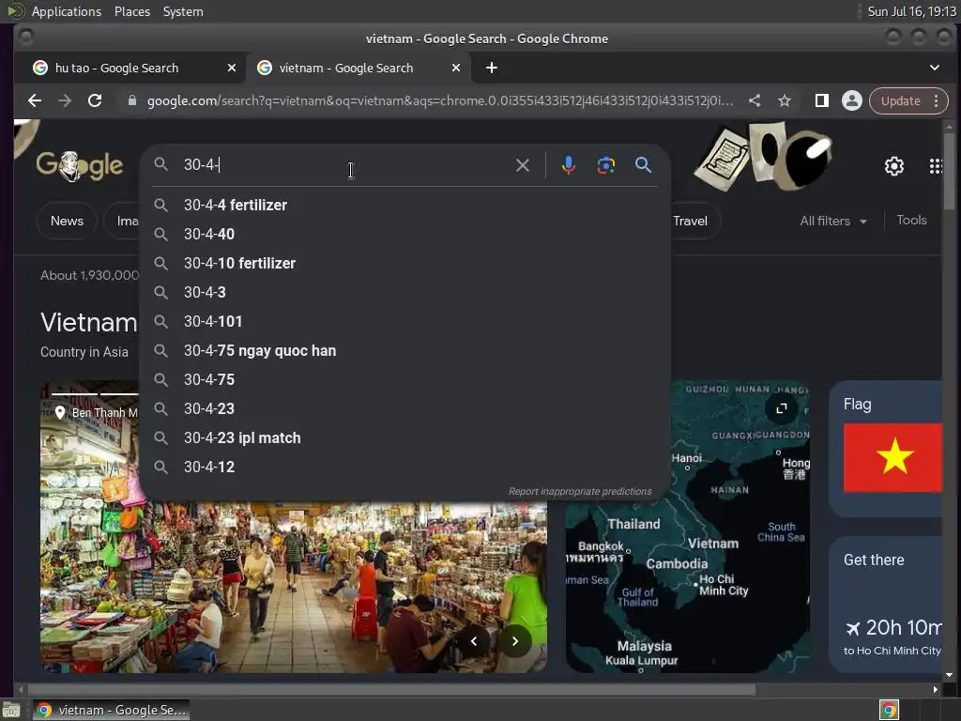
Task: Expand the All filters dropdown
Action: coord(833,221)
